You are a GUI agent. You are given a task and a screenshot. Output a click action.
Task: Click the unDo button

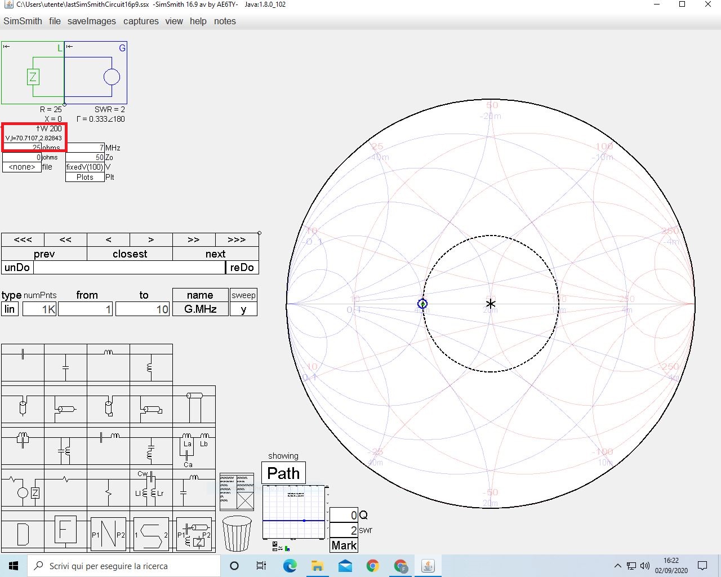tap(17, 267)
